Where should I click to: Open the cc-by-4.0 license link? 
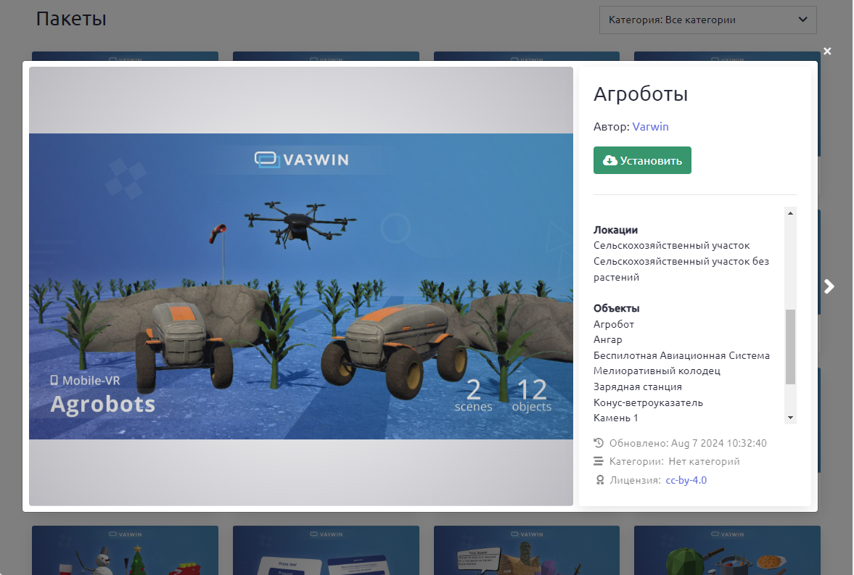click(x=686, y=480)
